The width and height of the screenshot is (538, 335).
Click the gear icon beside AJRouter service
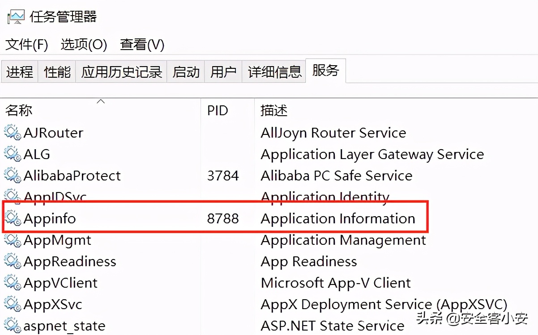pyautogui.click(x=11, y=133)
